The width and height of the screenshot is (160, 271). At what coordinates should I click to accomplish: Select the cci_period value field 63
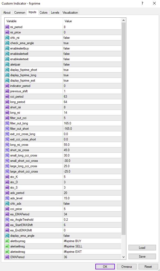(x=92, y=96)
